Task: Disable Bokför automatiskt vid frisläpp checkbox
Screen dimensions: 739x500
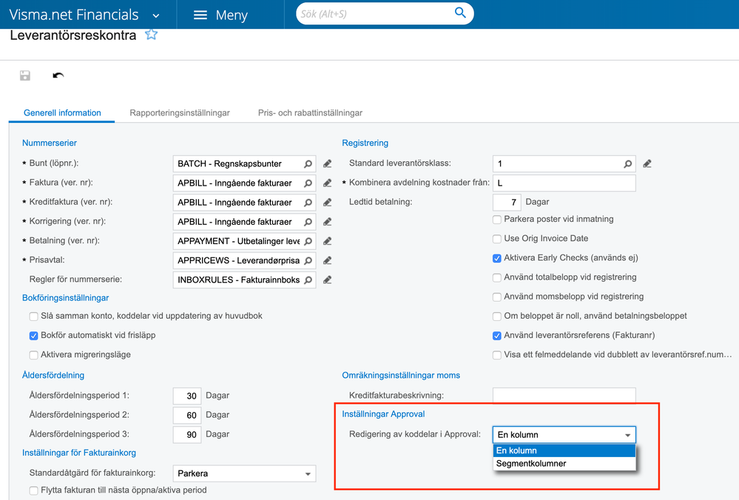Action: [x=34, y=336]
